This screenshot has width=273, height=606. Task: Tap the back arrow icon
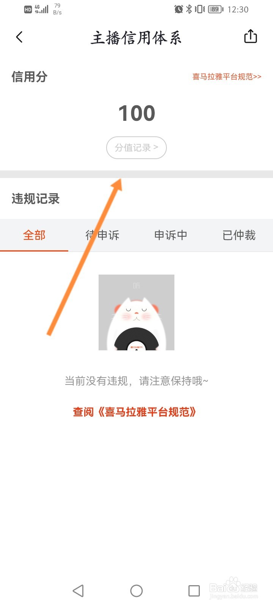pos(19,37)
